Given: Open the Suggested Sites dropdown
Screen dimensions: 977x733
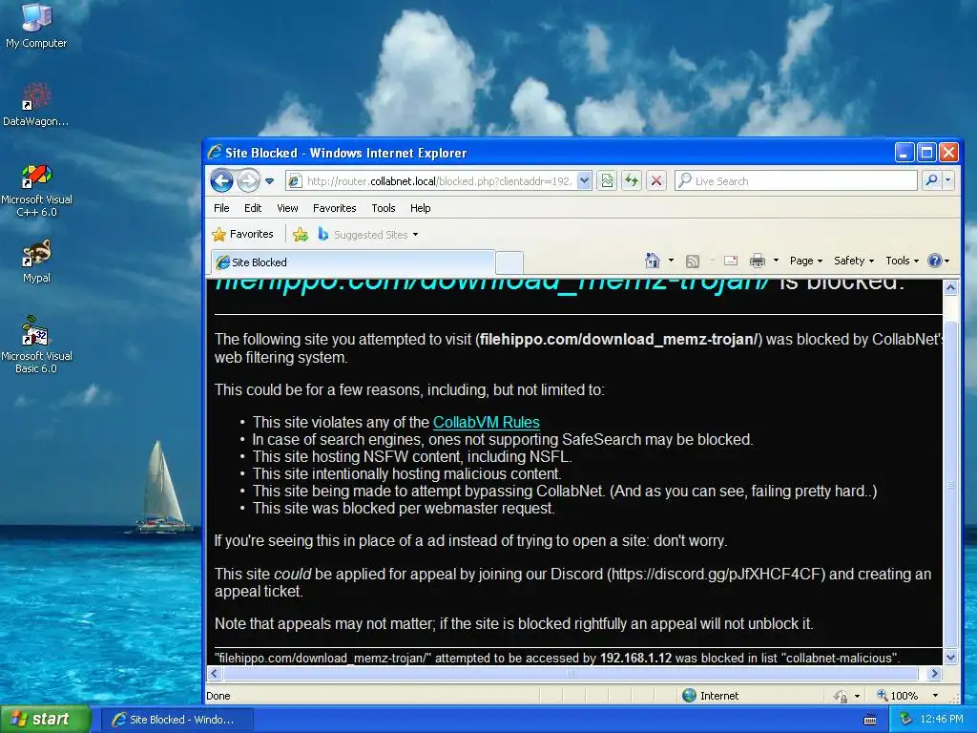Looking at the screenshot, I should (367, 235).
